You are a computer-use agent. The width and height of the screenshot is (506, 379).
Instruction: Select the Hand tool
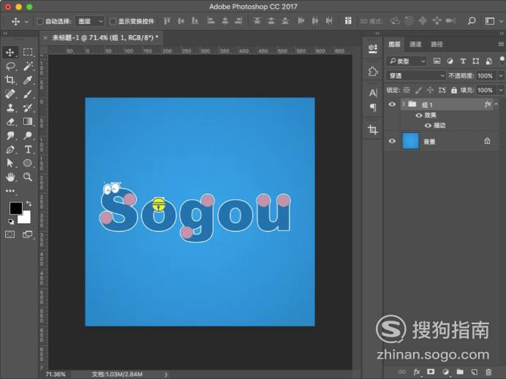pos(10,177)
